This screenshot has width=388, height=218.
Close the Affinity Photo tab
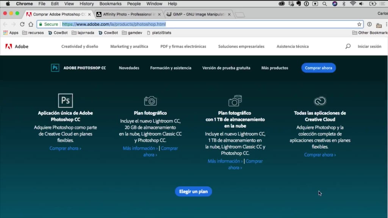coord(159,14)
